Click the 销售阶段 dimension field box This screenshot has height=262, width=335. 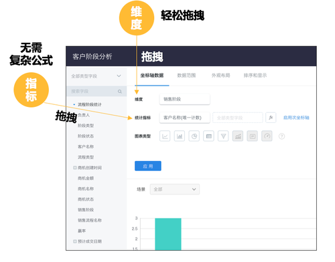click(x=185, y=99)
